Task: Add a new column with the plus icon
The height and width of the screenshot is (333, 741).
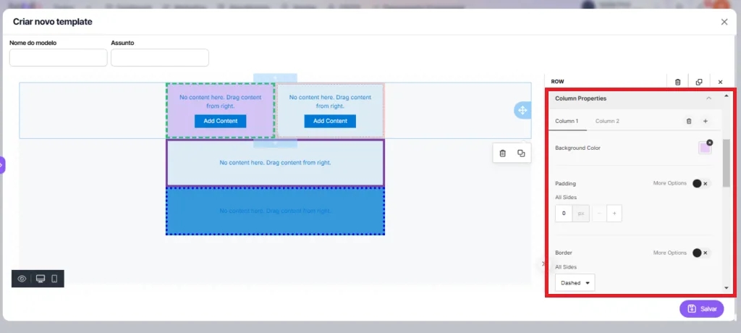Action: 706,121
